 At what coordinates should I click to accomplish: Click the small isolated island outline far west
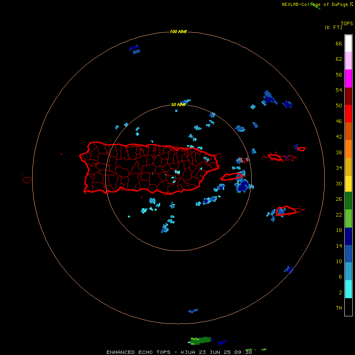tap(27, 180)
